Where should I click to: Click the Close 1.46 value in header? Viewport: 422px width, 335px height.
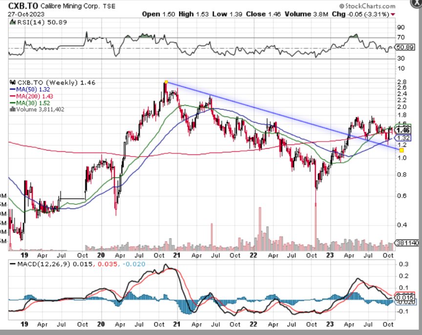tap(263, 14)
